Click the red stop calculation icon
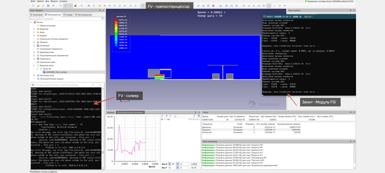Image resolution: width=385 pixels, height=173 pixels. (x=213, y=5)
